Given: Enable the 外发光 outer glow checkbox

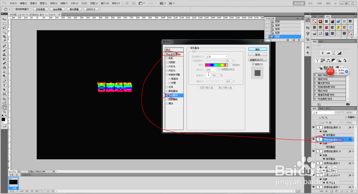Looking at the screenshot, I should (x=167, y=67).
